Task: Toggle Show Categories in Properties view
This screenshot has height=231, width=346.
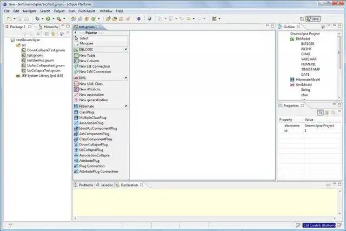Action: coord(321,113)
